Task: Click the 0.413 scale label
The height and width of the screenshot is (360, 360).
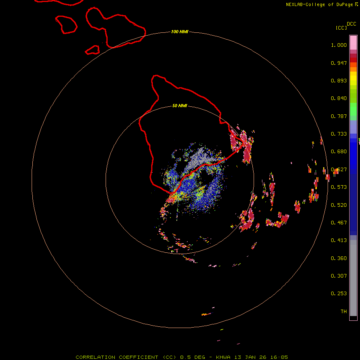Action: 339,240
